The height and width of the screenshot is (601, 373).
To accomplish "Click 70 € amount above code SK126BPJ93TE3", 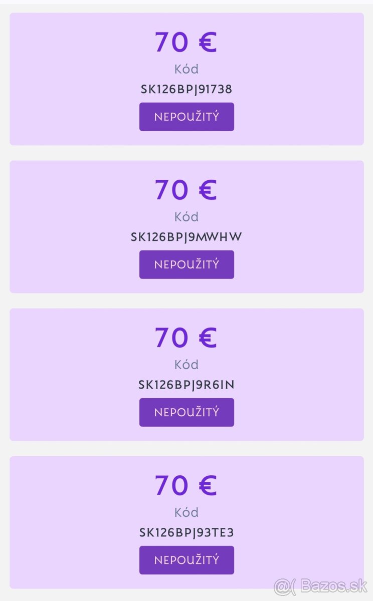I will point(185,485).
